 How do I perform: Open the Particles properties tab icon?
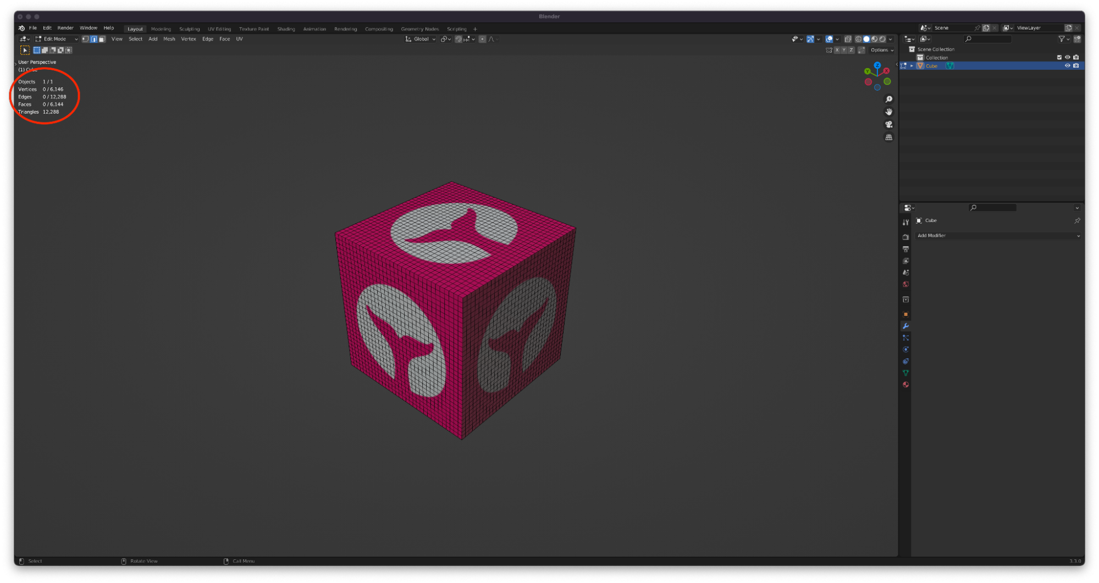[905, 338]
